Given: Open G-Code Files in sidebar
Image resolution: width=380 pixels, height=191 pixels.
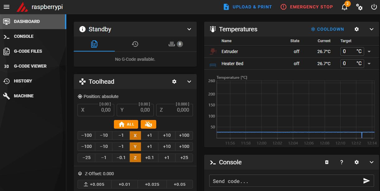Looking at the screenshot, I should coord(28,51).
